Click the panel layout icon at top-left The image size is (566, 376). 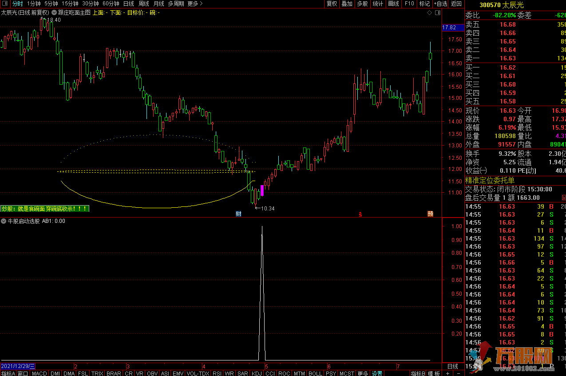[4, 4]
